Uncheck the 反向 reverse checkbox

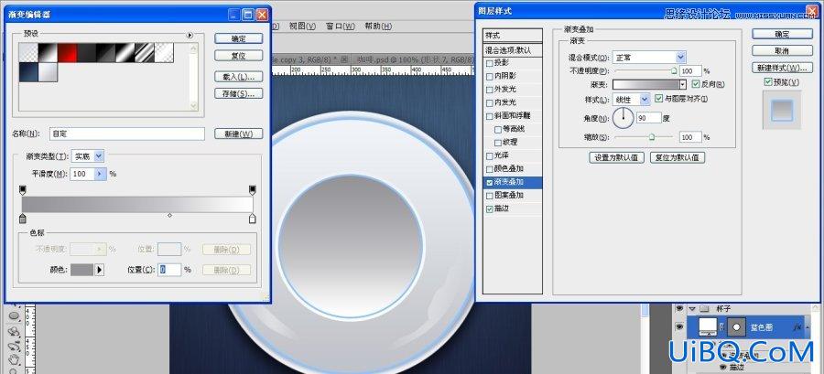[x=696, y=84]
